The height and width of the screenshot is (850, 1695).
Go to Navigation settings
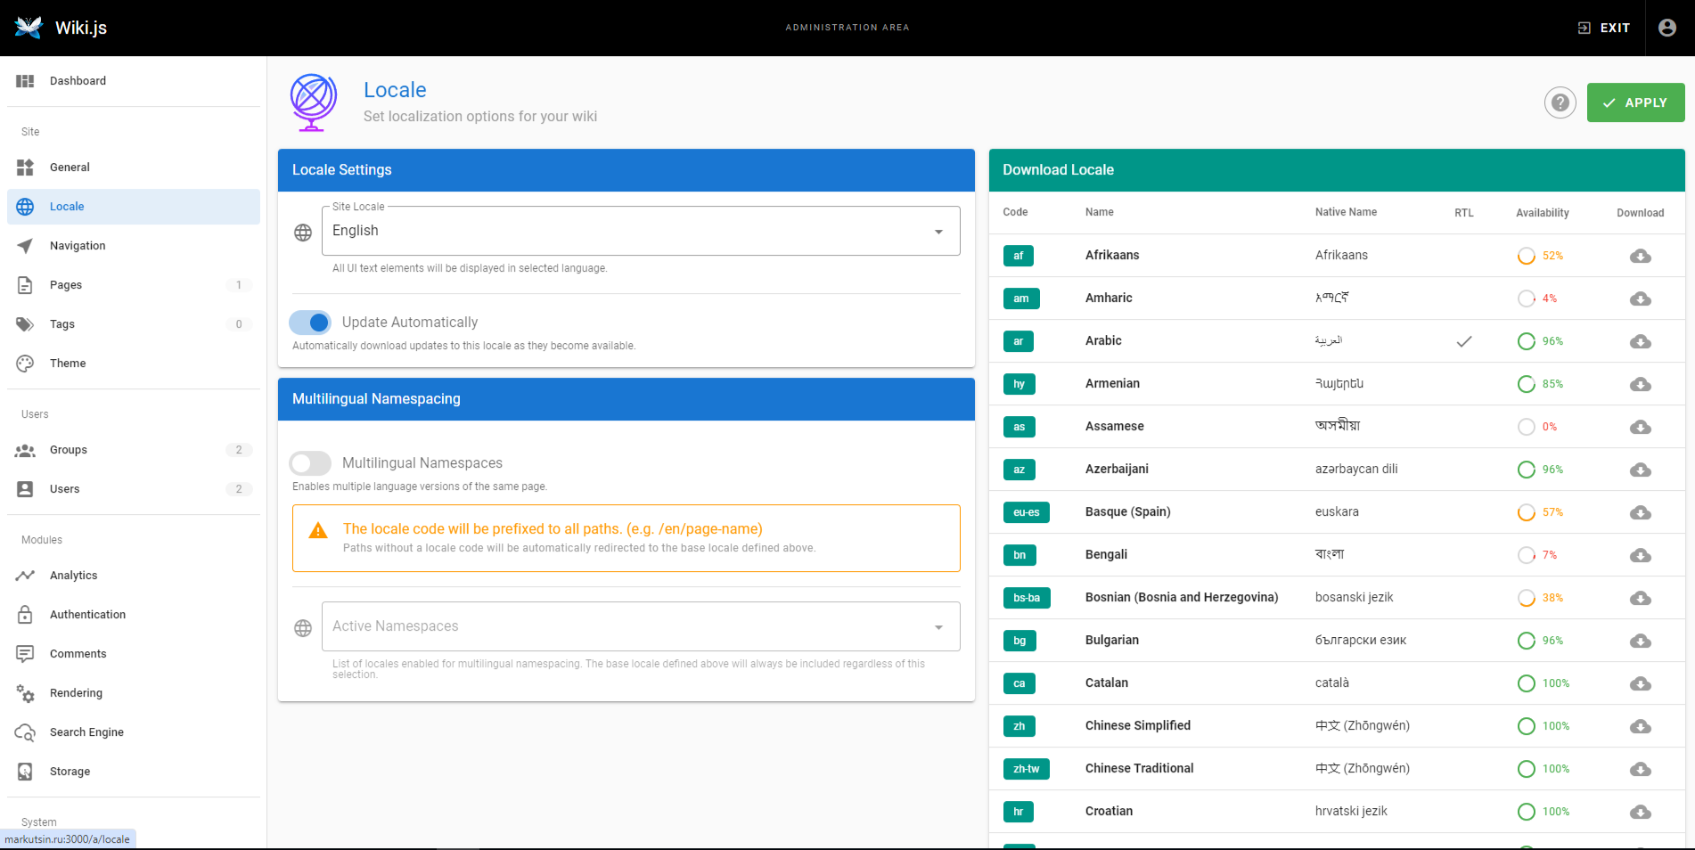click(x=134, y=246)
